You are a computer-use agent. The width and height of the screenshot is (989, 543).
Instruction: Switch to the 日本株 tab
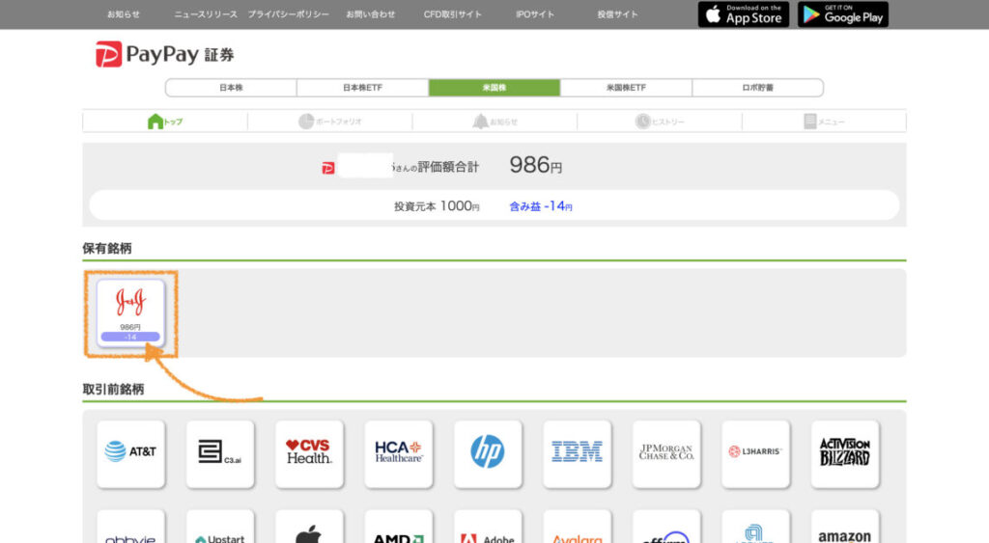231,88
